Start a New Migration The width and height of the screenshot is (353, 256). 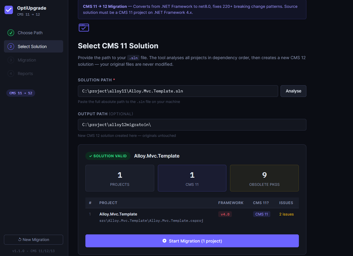point(33,239)
